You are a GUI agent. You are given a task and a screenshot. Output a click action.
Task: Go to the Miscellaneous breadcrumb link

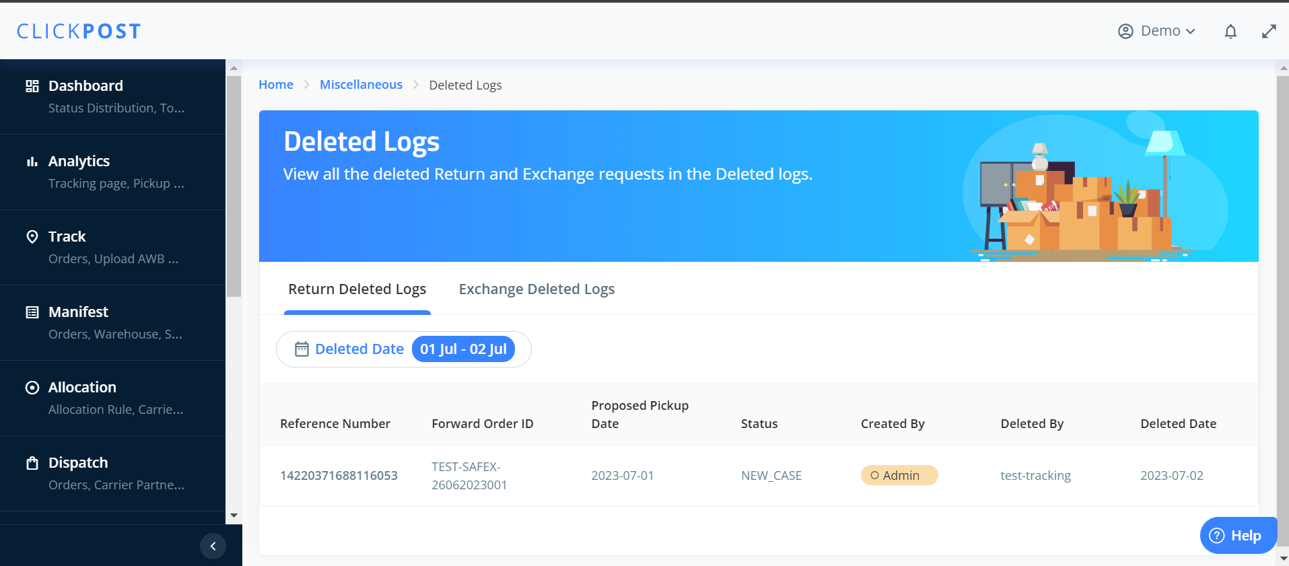click(361, 85)
